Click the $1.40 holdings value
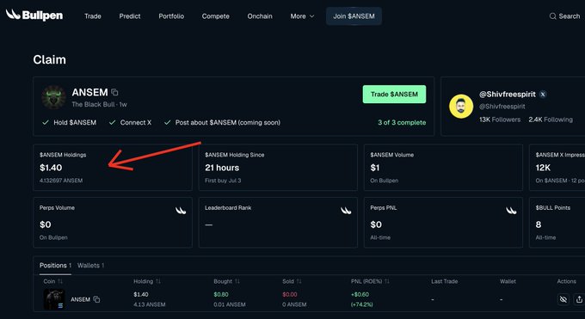Viewport: 585px width, 319px height. coord(51,168)
